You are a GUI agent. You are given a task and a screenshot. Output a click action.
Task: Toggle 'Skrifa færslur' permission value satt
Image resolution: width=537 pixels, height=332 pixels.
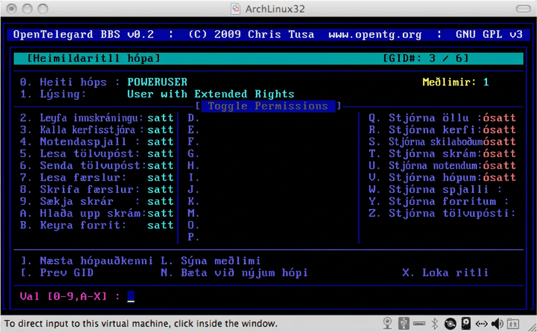tap(160, 190)
